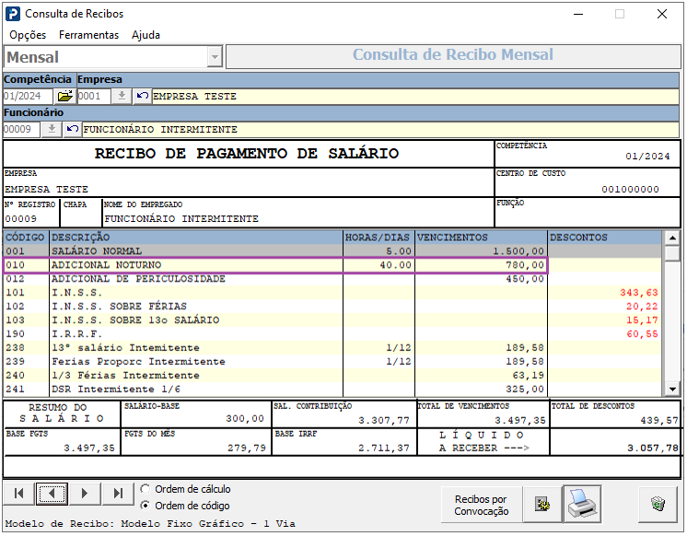
Task: Click the 343,63 I.N.S.S. discount value
Action: pos(639,293)
